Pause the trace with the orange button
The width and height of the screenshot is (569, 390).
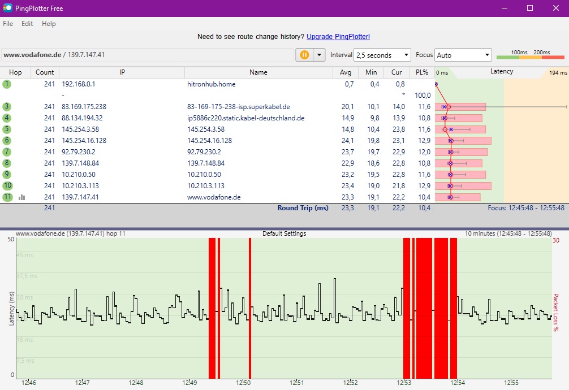point(304,55)
